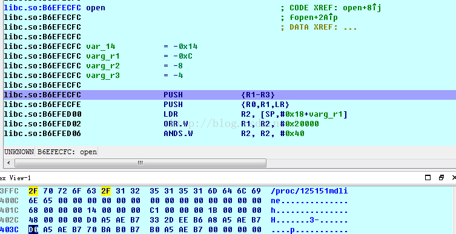The image size is (456, 234).
Task: Click byte 1B in hex row 401C
Action: click(213, 210)
